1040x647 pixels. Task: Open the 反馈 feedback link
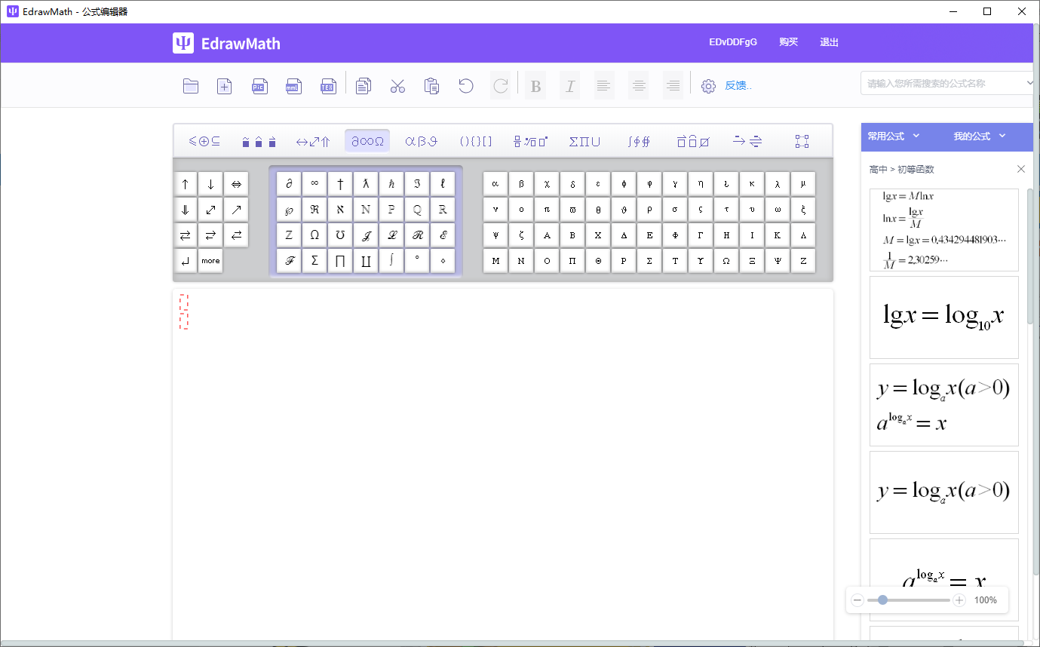738,86
